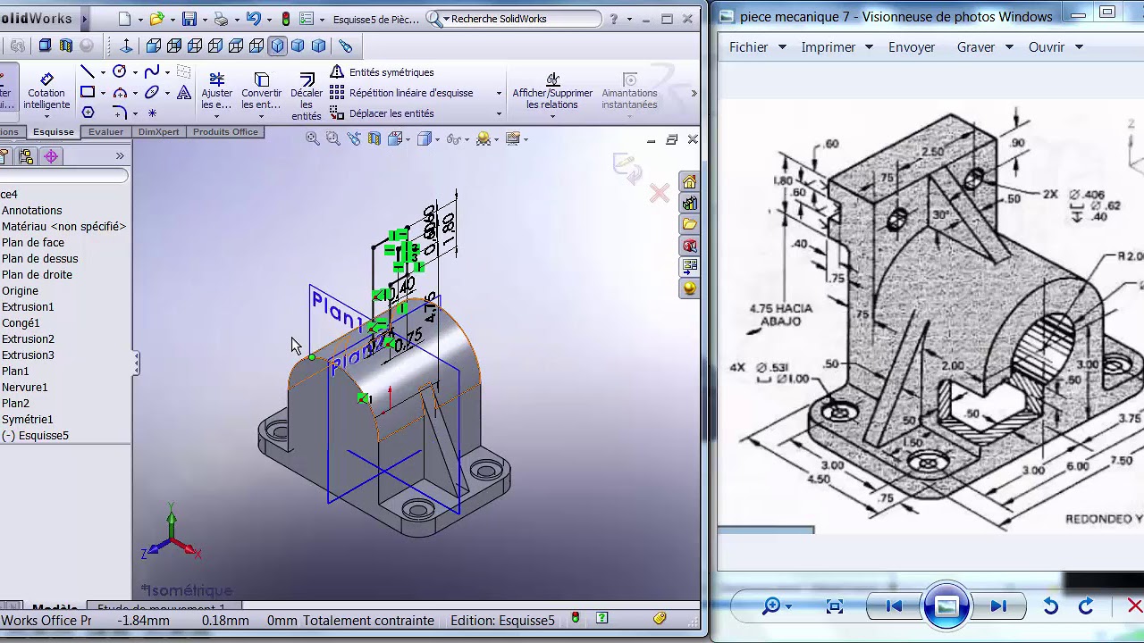This screenshot has width=1144, height=643.
Task: Toggle Normal To view orientation button
Action: 126,46
